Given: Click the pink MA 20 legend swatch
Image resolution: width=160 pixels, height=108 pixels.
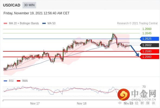Looking at the screenshot, I should [5, 23].
